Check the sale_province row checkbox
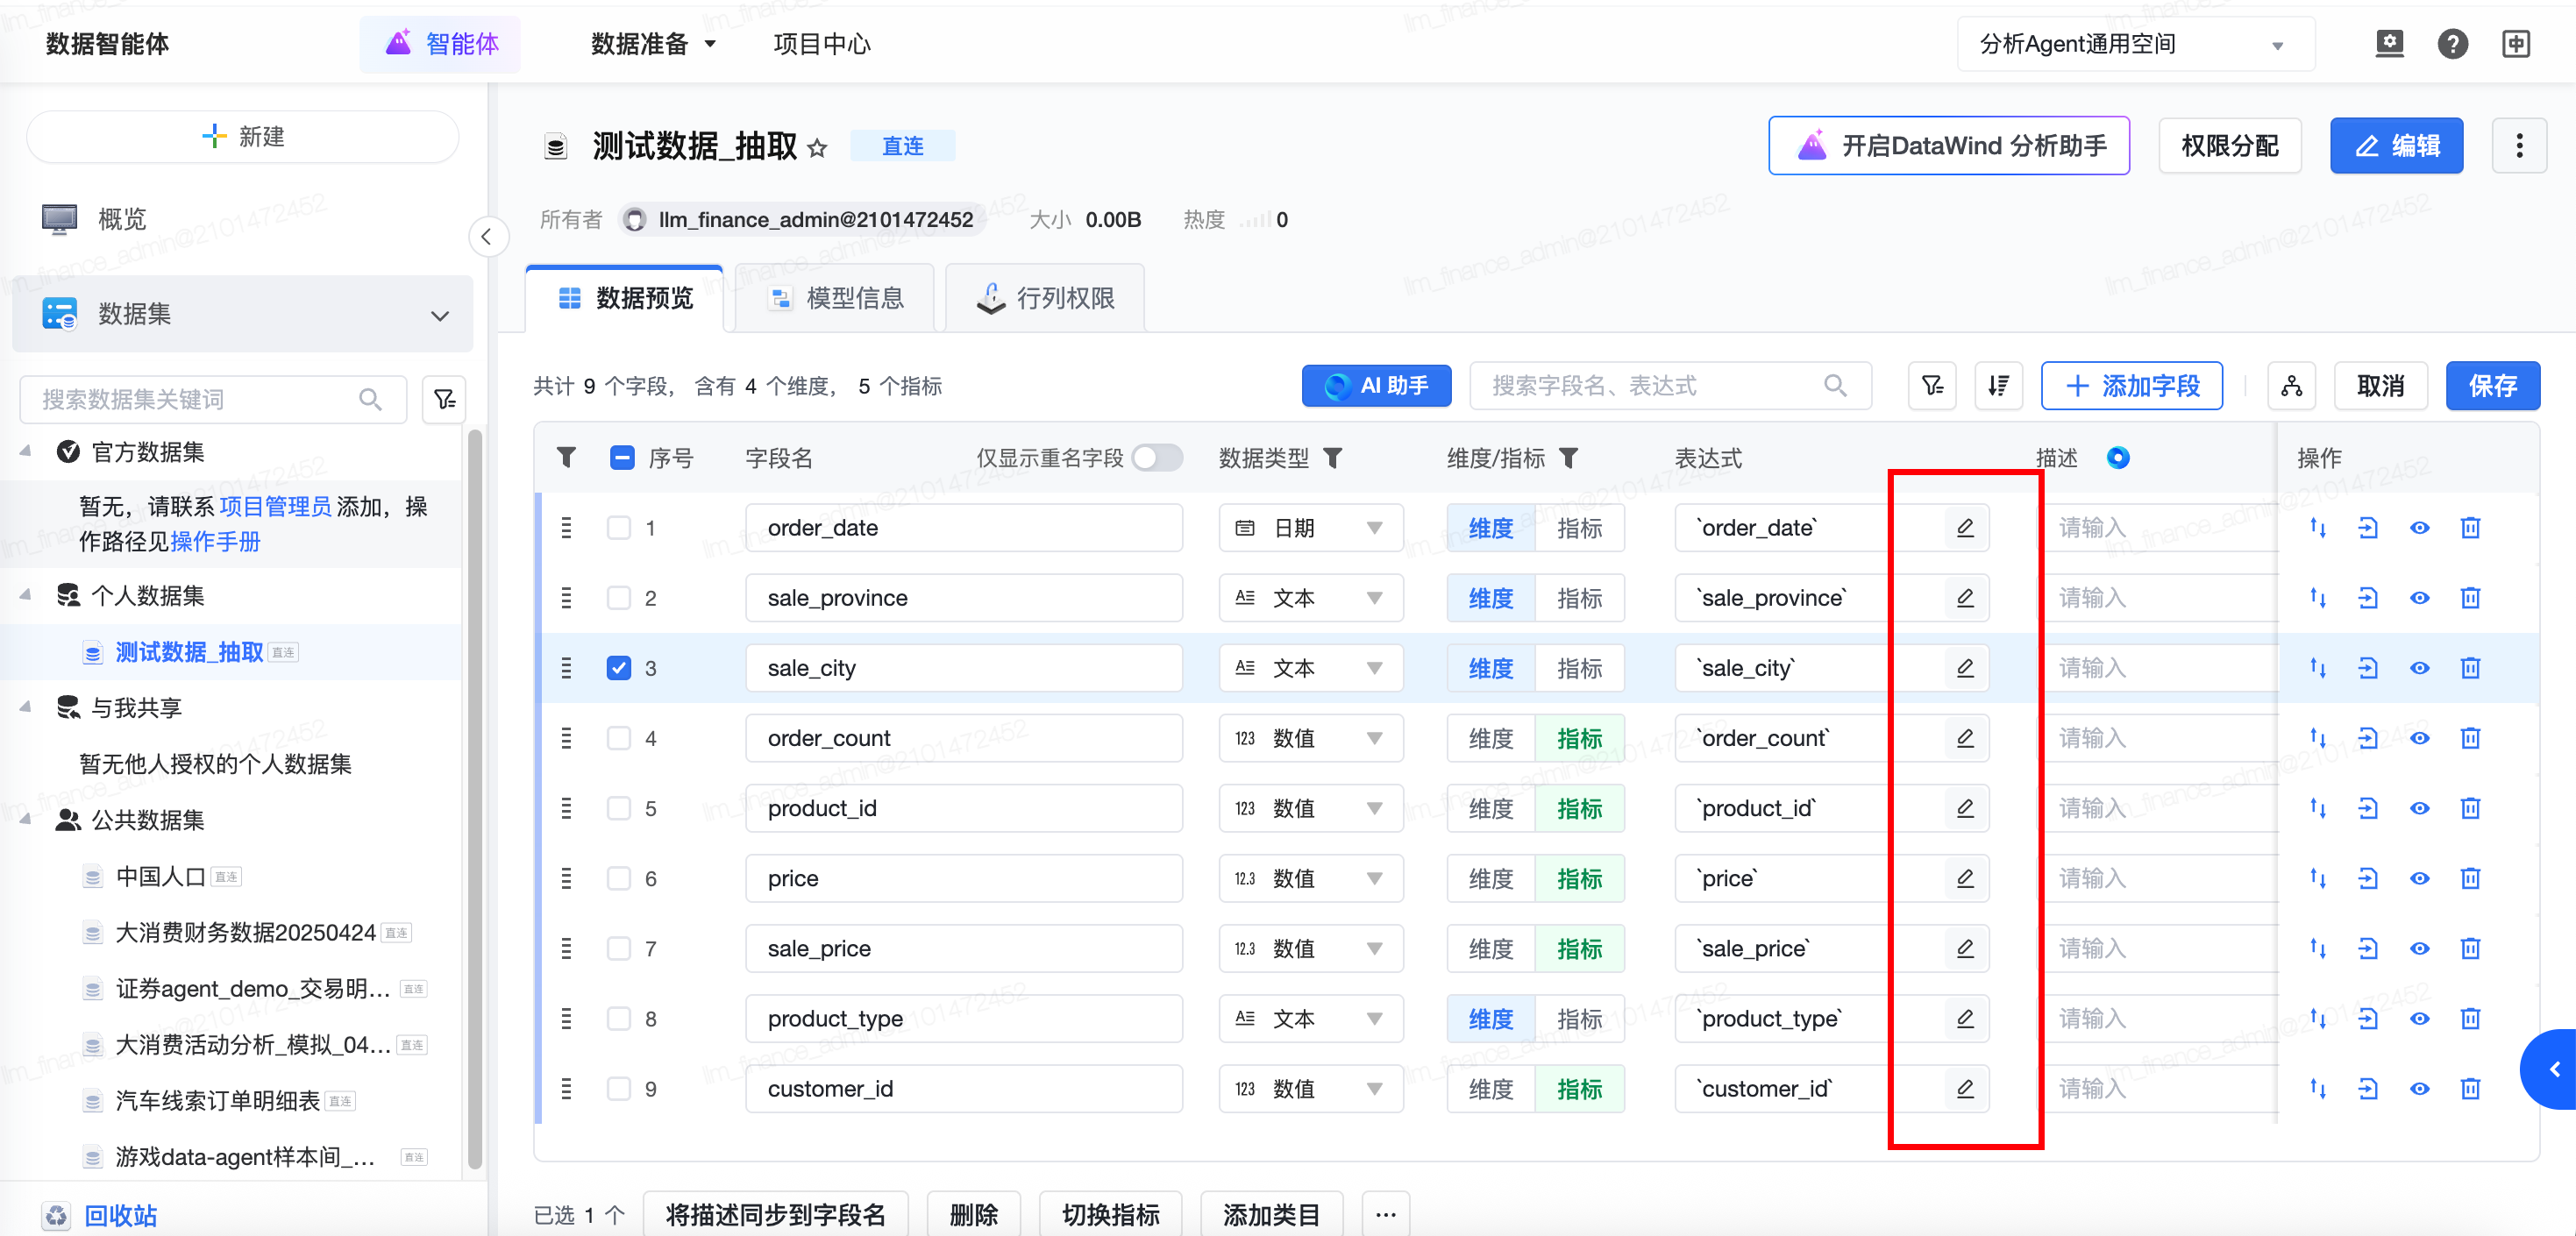Screen dimensions: 2576x1236 pos(619,597)
